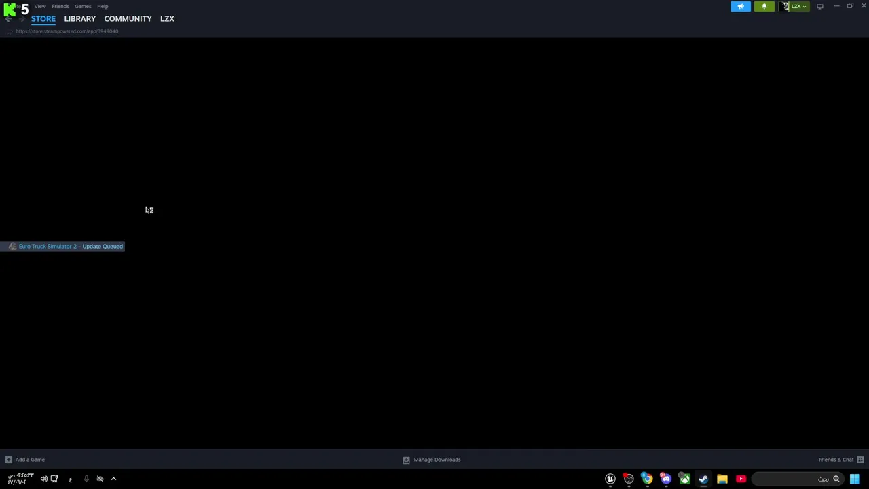Click the Friends & Chat icon
The width and height of the screenshot is (869, 489).
860,460
